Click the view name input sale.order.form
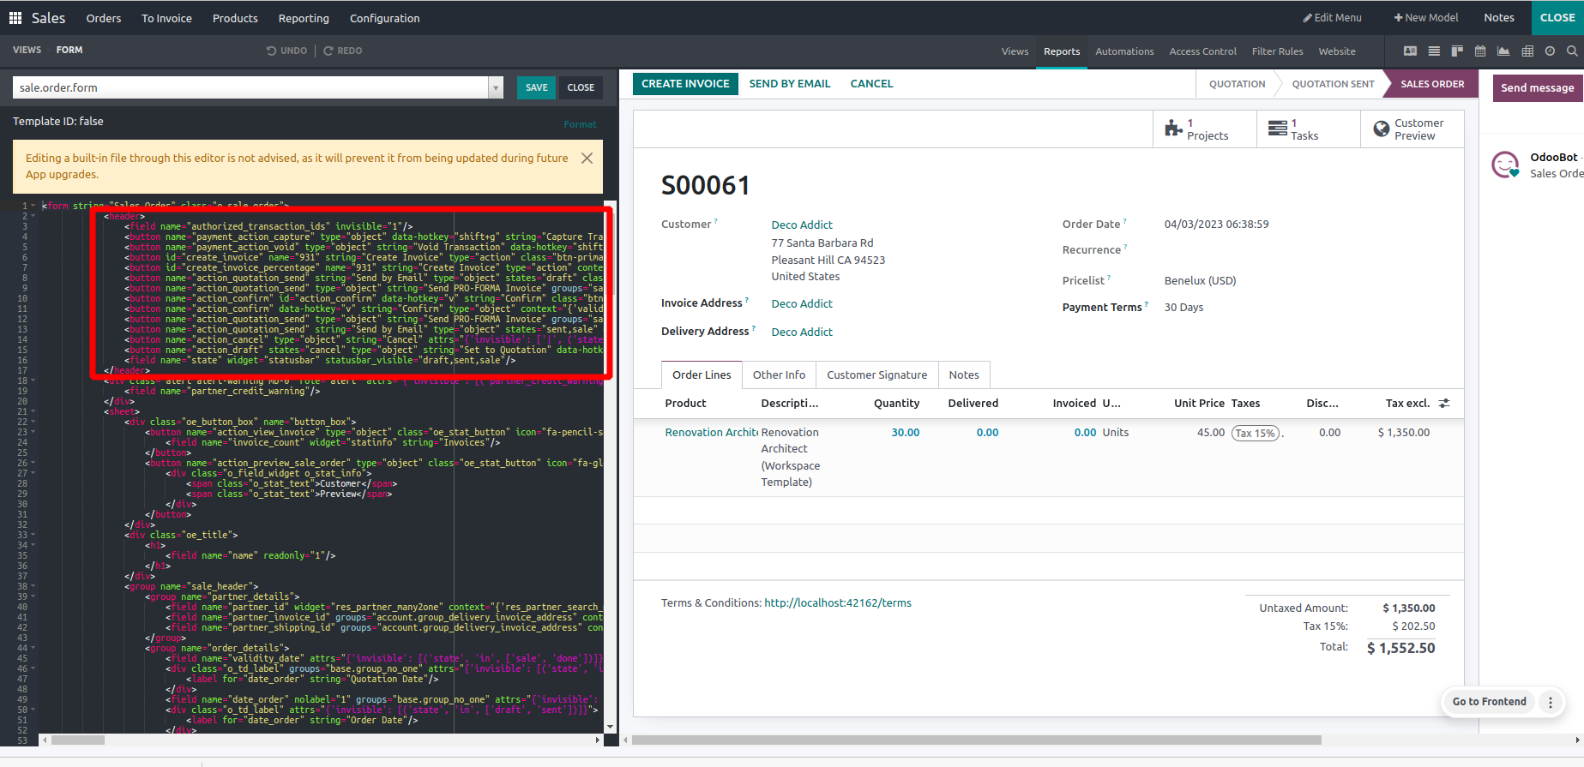1584x767 pixels. pyautogui.click(x=250, y=87)
